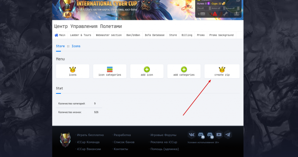Image resolution: width=298 pixels, height=157 pixels.
Task: Open the Помощь (админка) link
Action: [165, 149]
